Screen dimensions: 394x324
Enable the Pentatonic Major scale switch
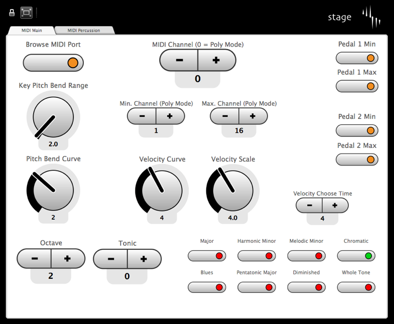(x=256, y=287)
